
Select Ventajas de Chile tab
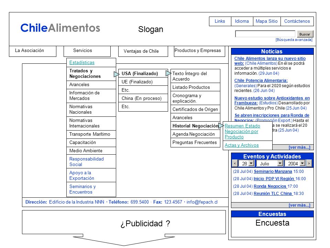143,51
